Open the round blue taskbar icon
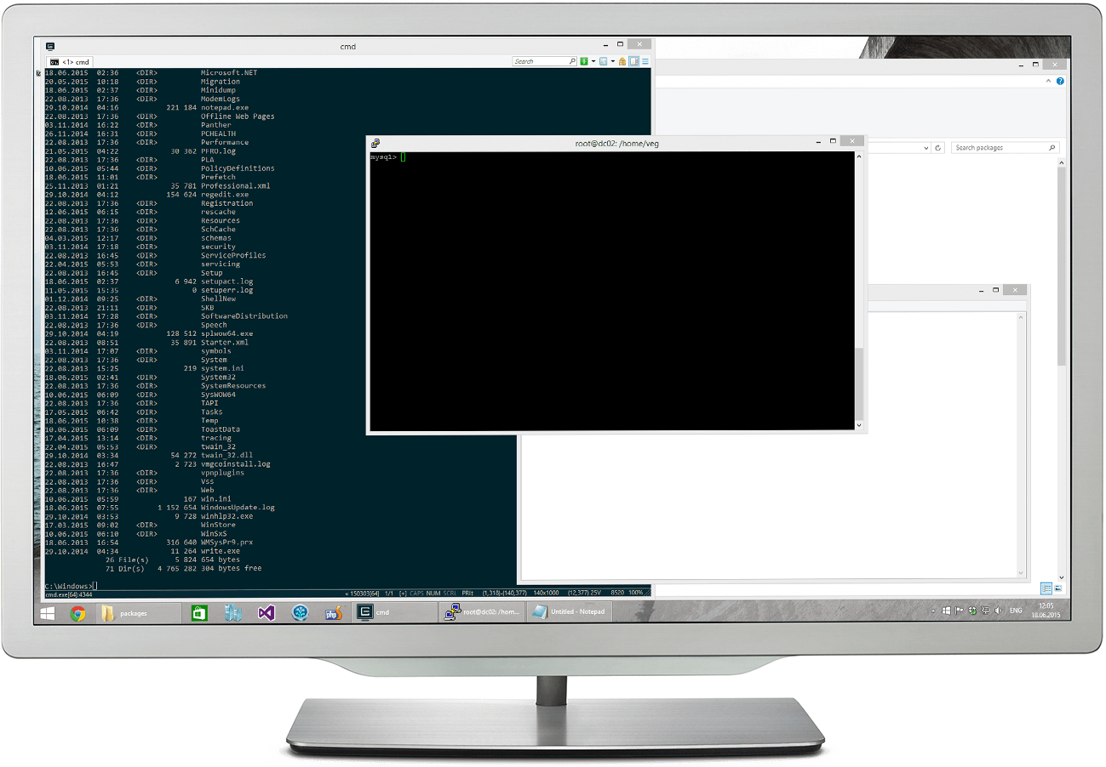The height and width of the screenshot is (767, 1106). [300, 612]
